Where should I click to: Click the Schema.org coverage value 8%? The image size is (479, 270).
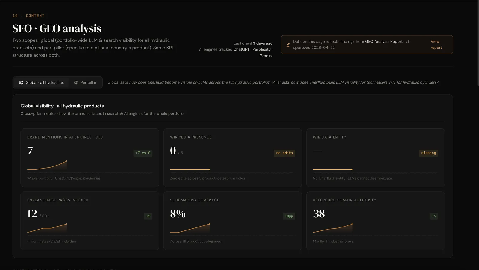click(x=178, y=214)
